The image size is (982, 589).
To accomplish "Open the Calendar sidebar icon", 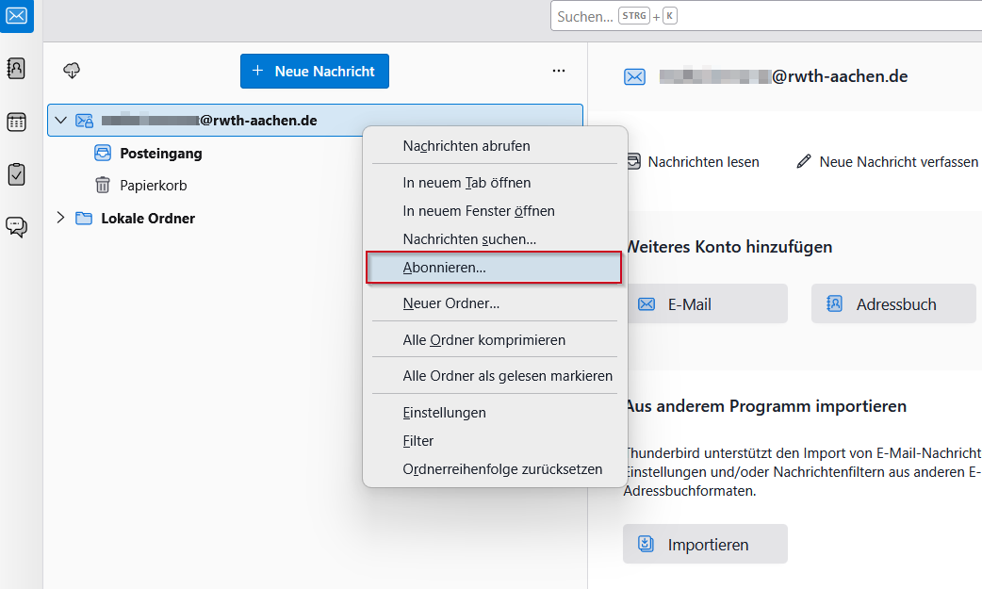I will tap(16, 122).
